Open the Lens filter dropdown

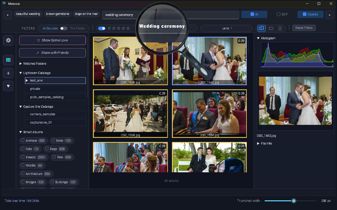[227, 28]
